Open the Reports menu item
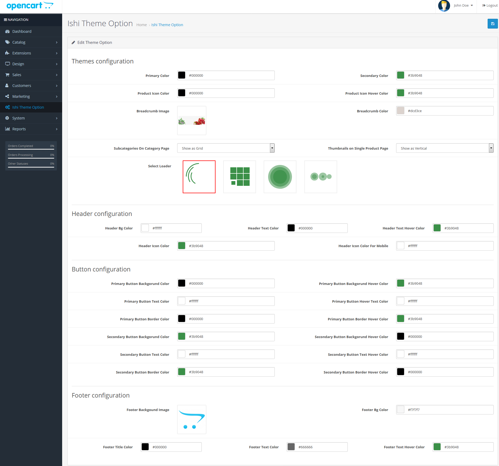 pos(31,129)
